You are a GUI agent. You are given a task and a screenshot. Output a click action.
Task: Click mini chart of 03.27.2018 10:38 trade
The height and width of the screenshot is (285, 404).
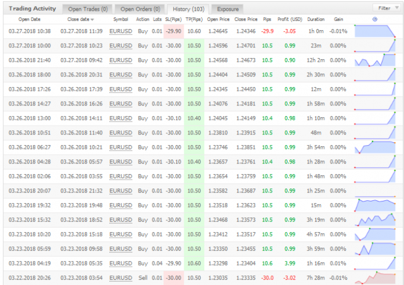(x=375, y=31)
